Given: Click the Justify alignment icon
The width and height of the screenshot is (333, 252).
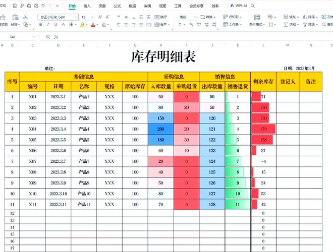Looking at the screenshot, I should 141,25.
